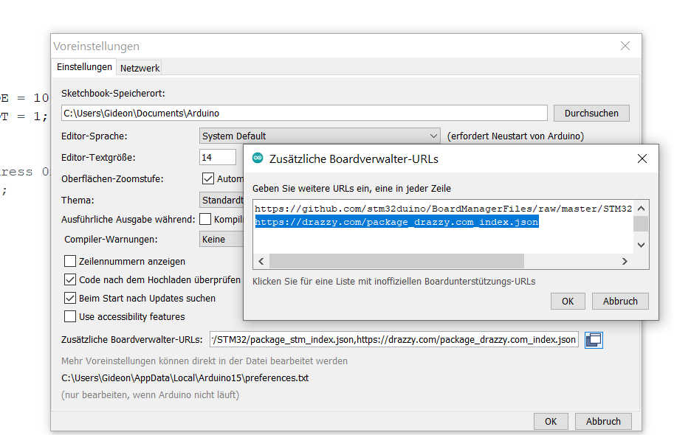Click Durchsuchen to browse sketchbook location

(x=591, y=114)
